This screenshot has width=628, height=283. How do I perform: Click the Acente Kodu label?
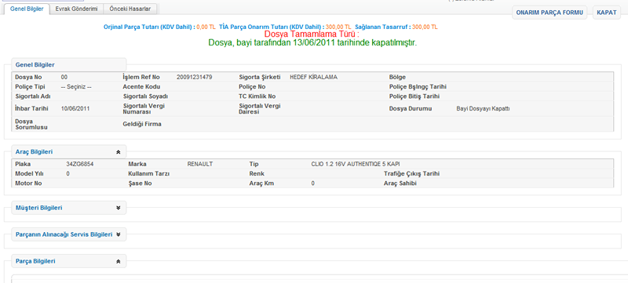(x=141, y=87)
